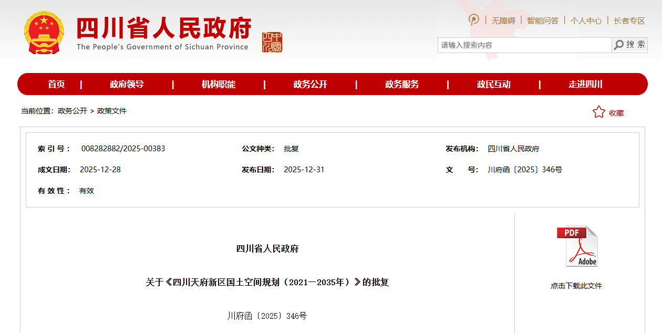
Task: Click the red 中国四川 seal icon
Action: click(272, 43)
